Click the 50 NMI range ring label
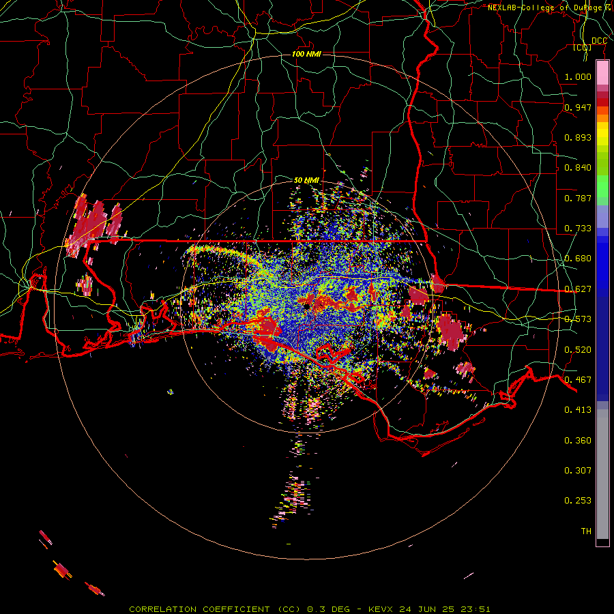The width and height of the screenshot is (614, 614). tap(306, 180)
